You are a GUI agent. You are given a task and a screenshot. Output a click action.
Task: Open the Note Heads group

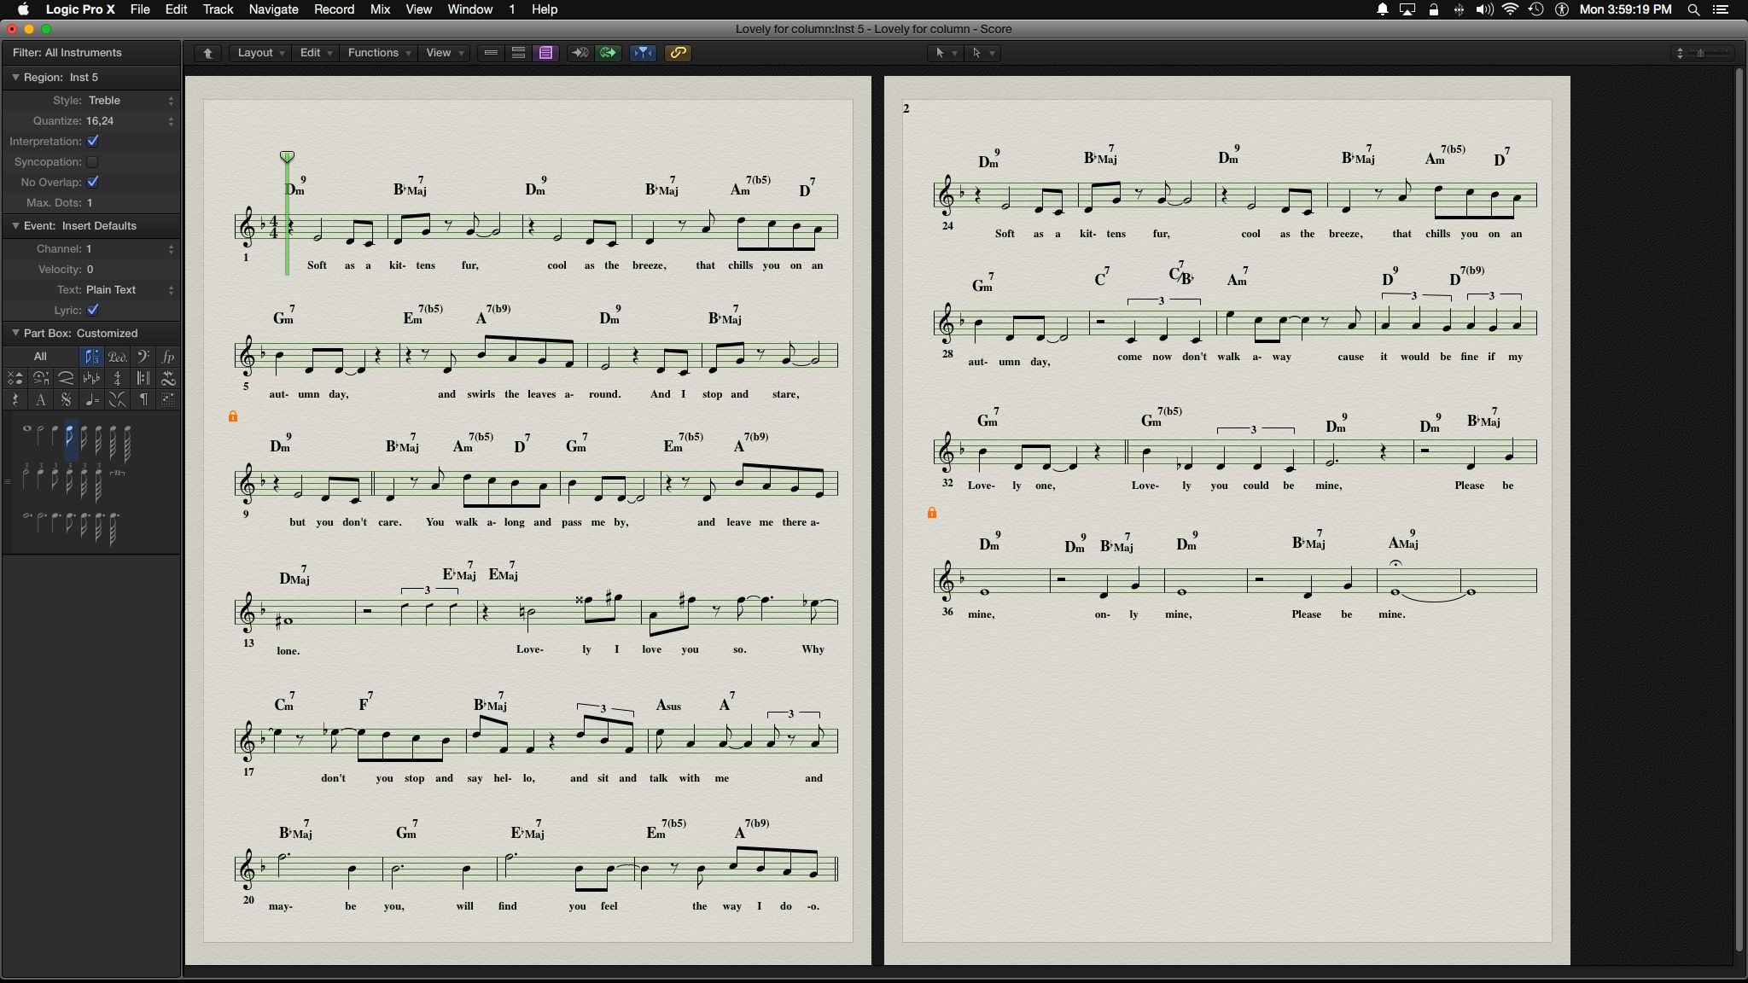15,378
